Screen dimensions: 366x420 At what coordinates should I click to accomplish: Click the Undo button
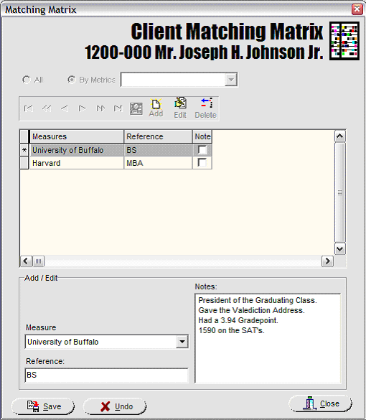point(115,406)
